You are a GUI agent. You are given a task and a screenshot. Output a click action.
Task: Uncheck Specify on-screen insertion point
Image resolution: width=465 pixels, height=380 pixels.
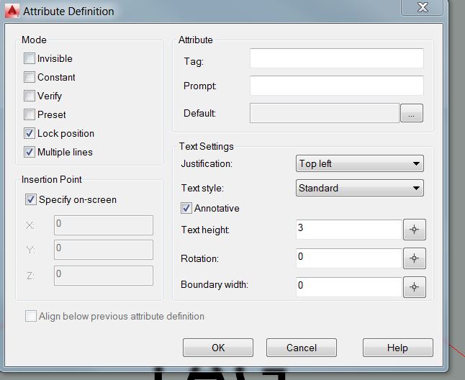click(31, 199)
